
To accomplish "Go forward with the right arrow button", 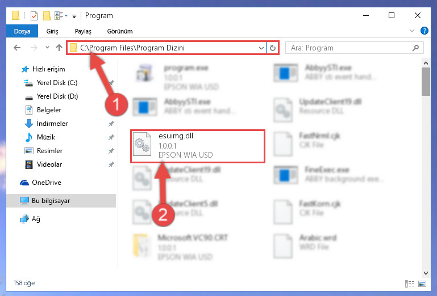I will click(34, 48).
